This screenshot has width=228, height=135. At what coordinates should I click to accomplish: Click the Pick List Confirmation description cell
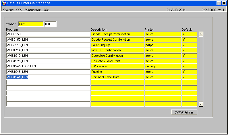click(117, 50)
